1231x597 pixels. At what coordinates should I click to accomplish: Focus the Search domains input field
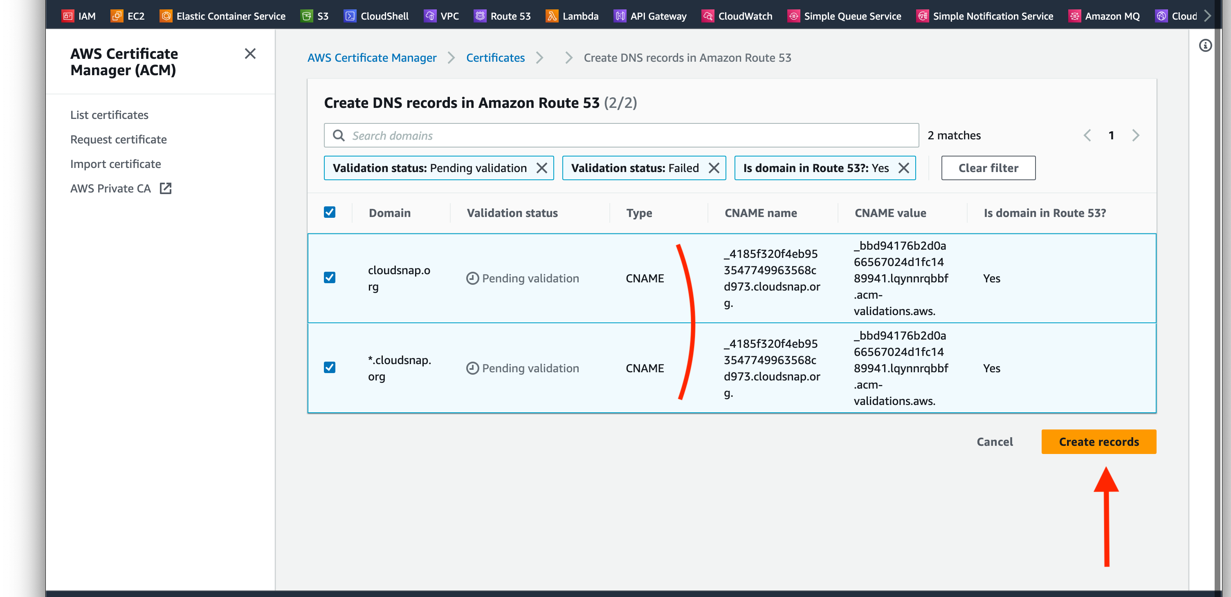point(621,136)
